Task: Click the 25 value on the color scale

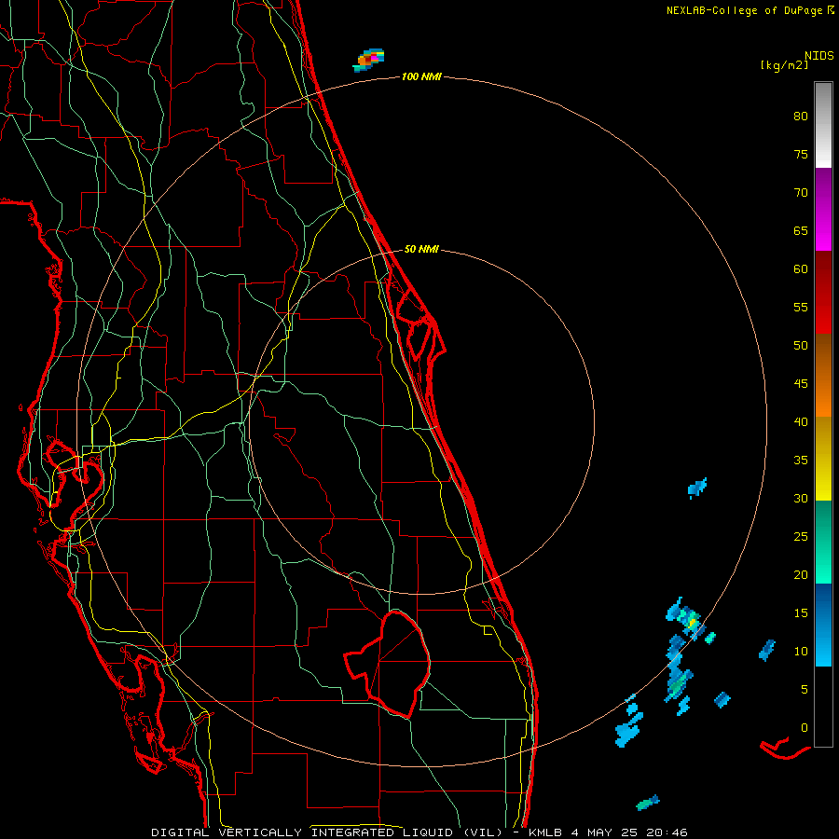Action: (x=801, y=537)
